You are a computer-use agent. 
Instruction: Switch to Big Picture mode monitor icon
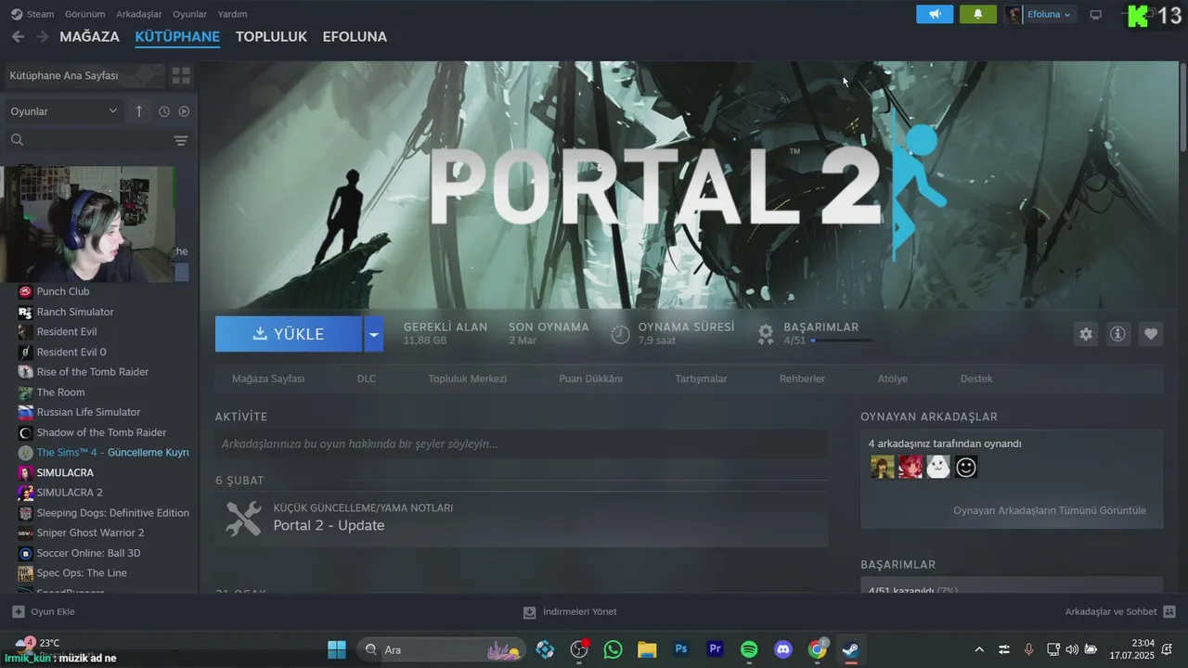pyautogui.click(x=1095, y=15)
